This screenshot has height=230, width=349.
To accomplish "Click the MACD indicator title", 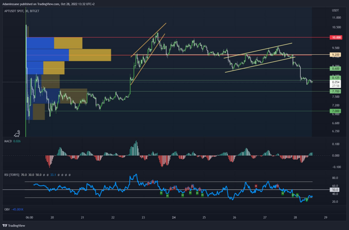I will (x=7, y=141).
